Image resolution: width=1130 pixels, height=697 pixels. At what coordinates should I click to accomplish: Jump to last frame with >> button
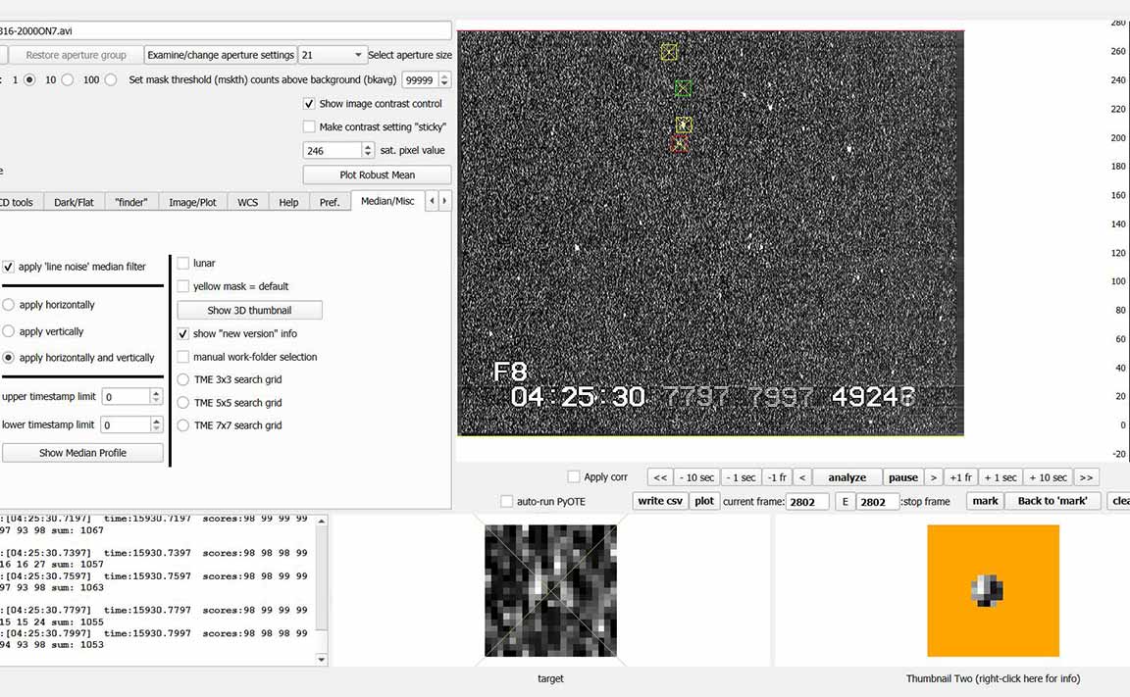click(x=1085, y=477)
